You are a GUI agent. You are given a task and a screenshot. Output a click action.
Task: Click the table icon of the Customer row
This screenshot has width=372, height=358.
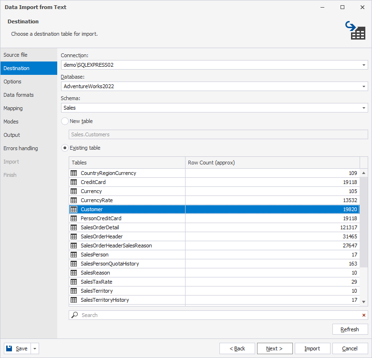pos(74,209)
